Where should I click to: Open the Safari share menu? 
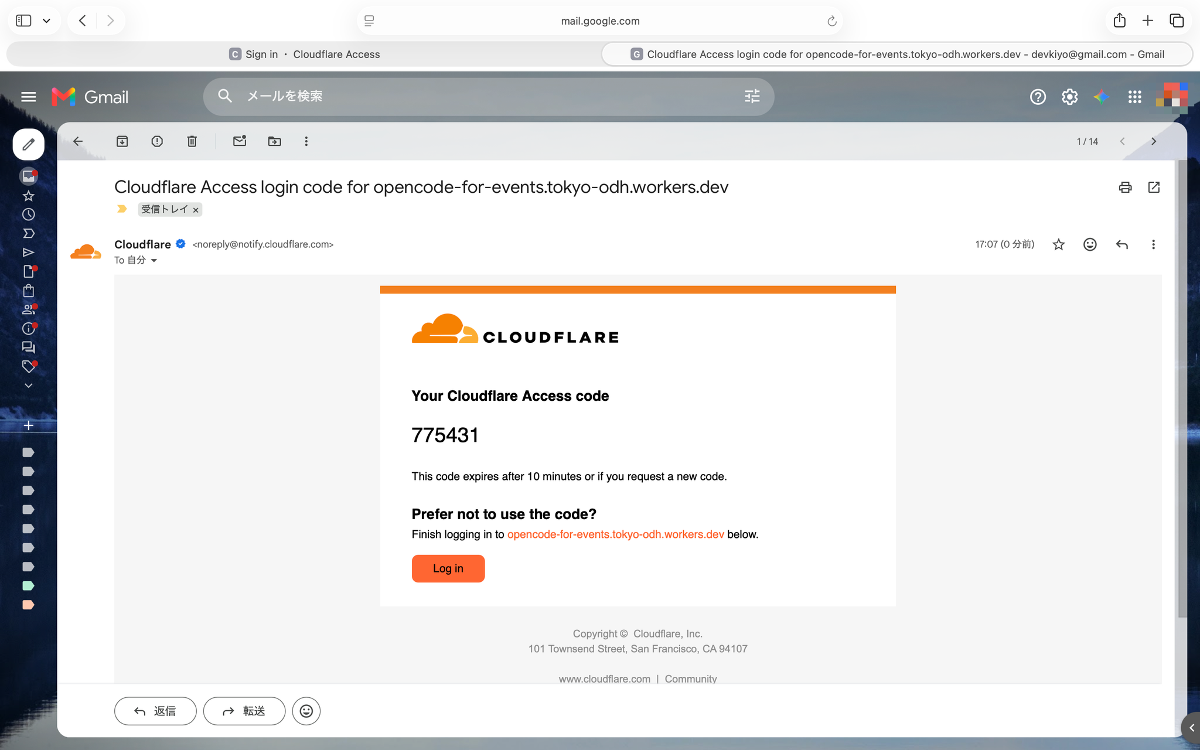1119,21
